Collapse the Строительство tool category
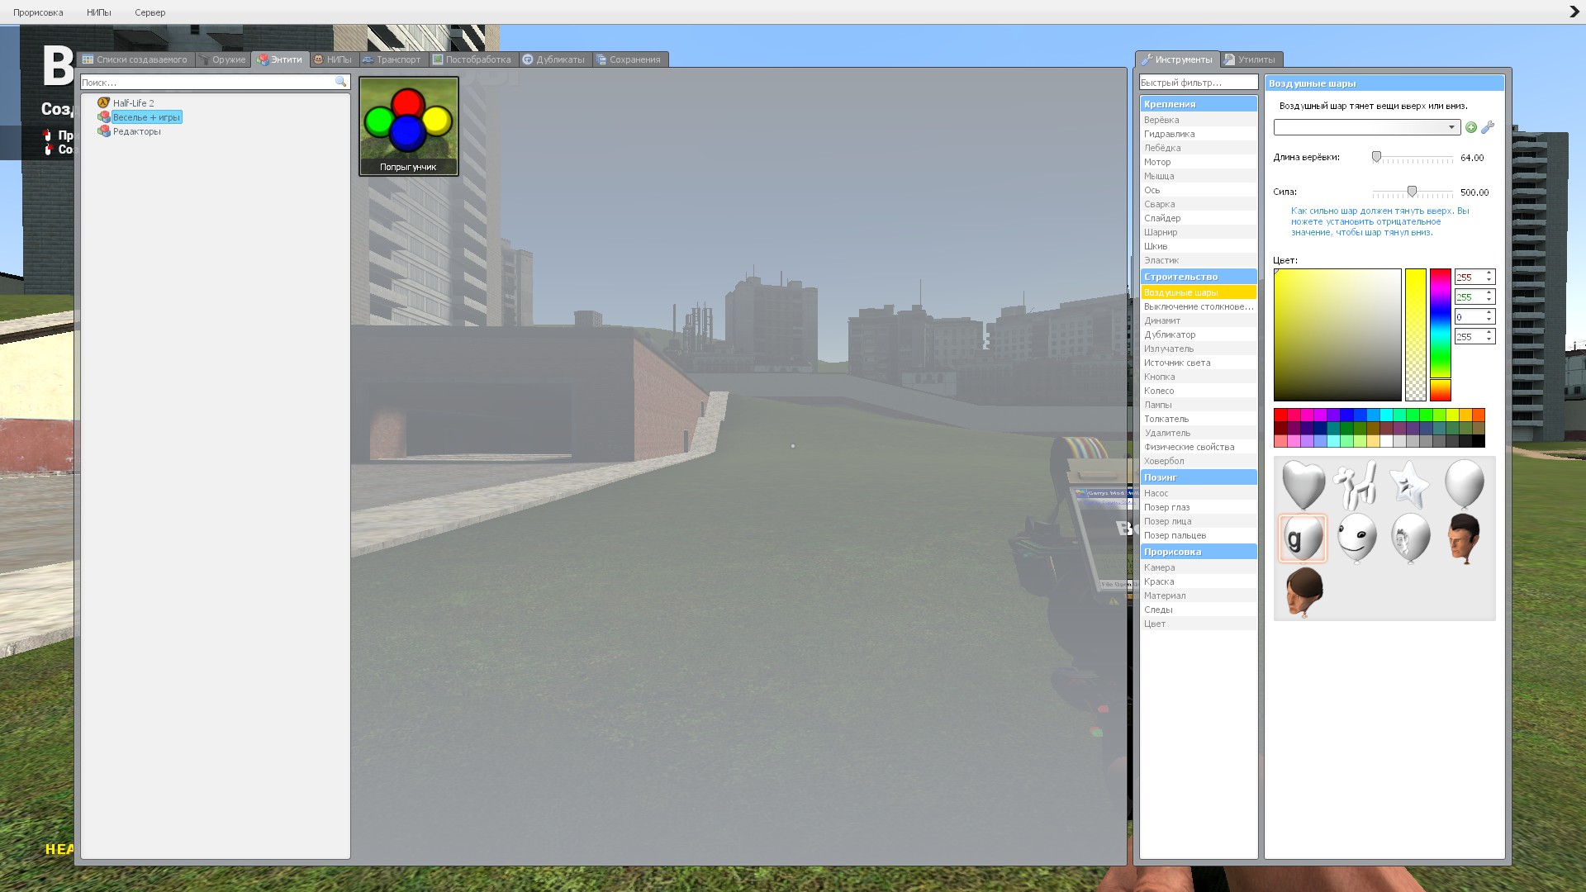The image size is (1586, 892). (1199, 277)
